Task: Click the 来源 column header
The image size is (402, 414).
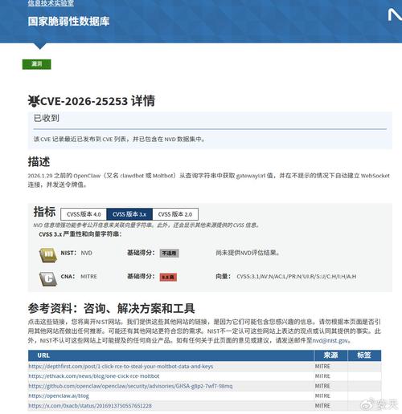Action: click(x=330, y=355)
